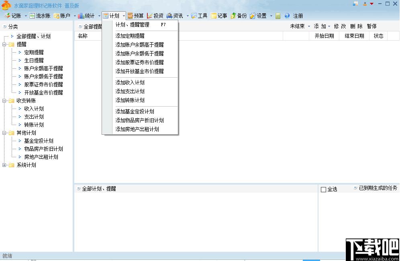Open the 预算 budget toolbar icon

point(130,16)
